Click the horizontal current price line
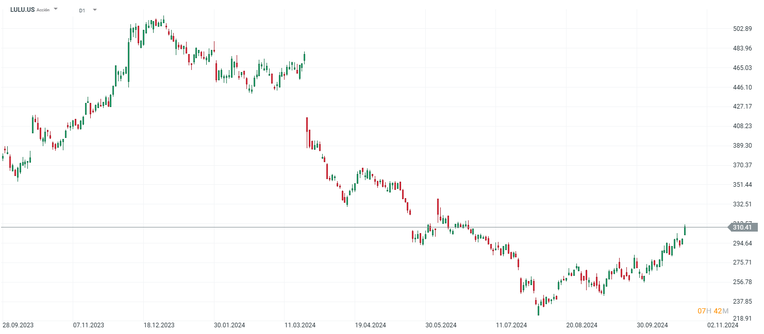The height and width of the screenshot is (334, 764). [x=361, y=227]
